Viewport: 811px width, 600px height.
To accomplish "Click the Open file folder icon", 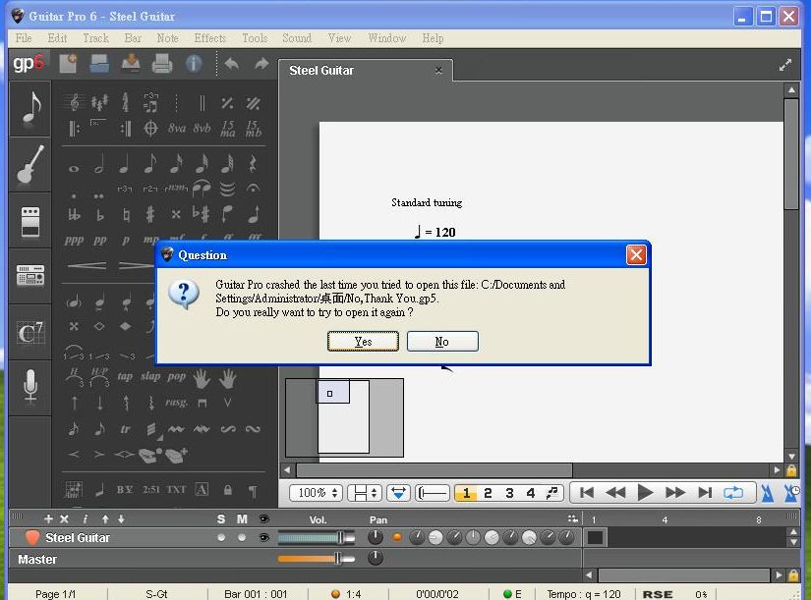I will click(98, 64).
